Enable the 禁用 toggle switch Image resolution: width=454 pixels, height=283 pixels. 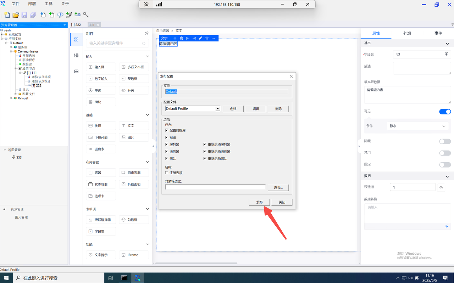(445, 153)
